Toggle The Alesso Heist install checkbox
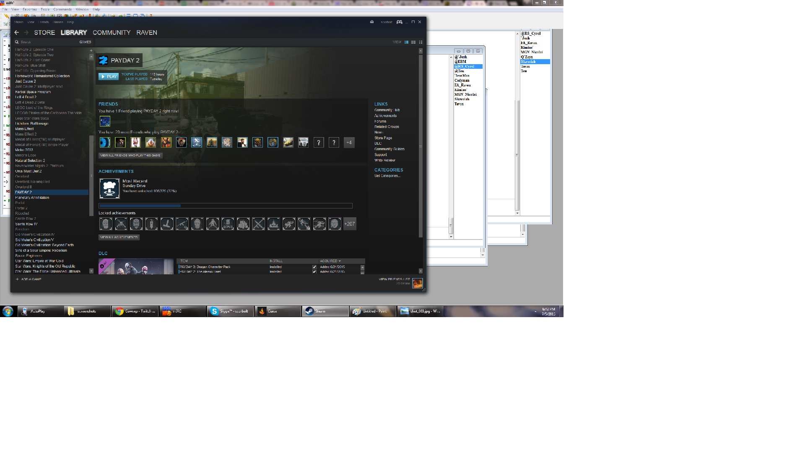 pos(314,272)
